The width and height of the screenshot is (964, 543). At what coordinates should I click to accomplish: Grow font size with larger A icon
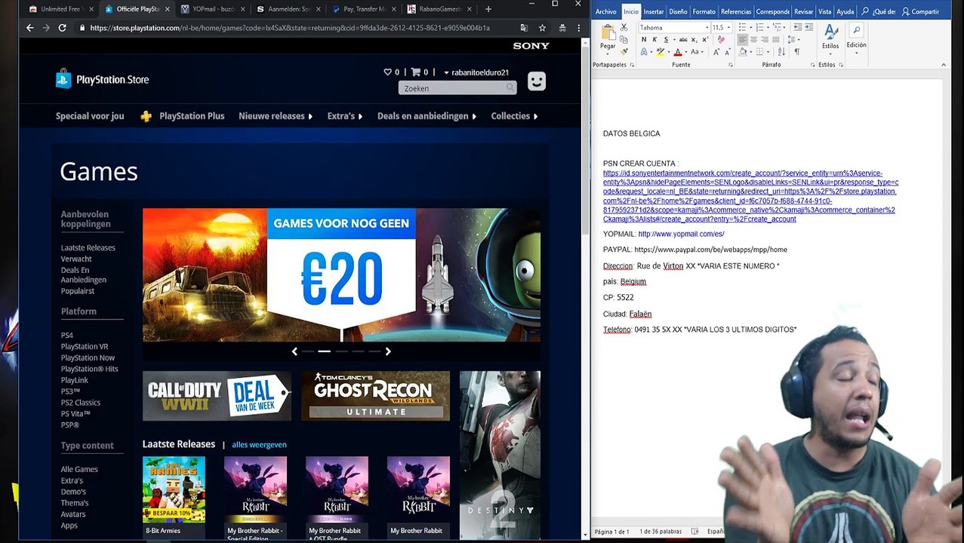tap(716, 52)
